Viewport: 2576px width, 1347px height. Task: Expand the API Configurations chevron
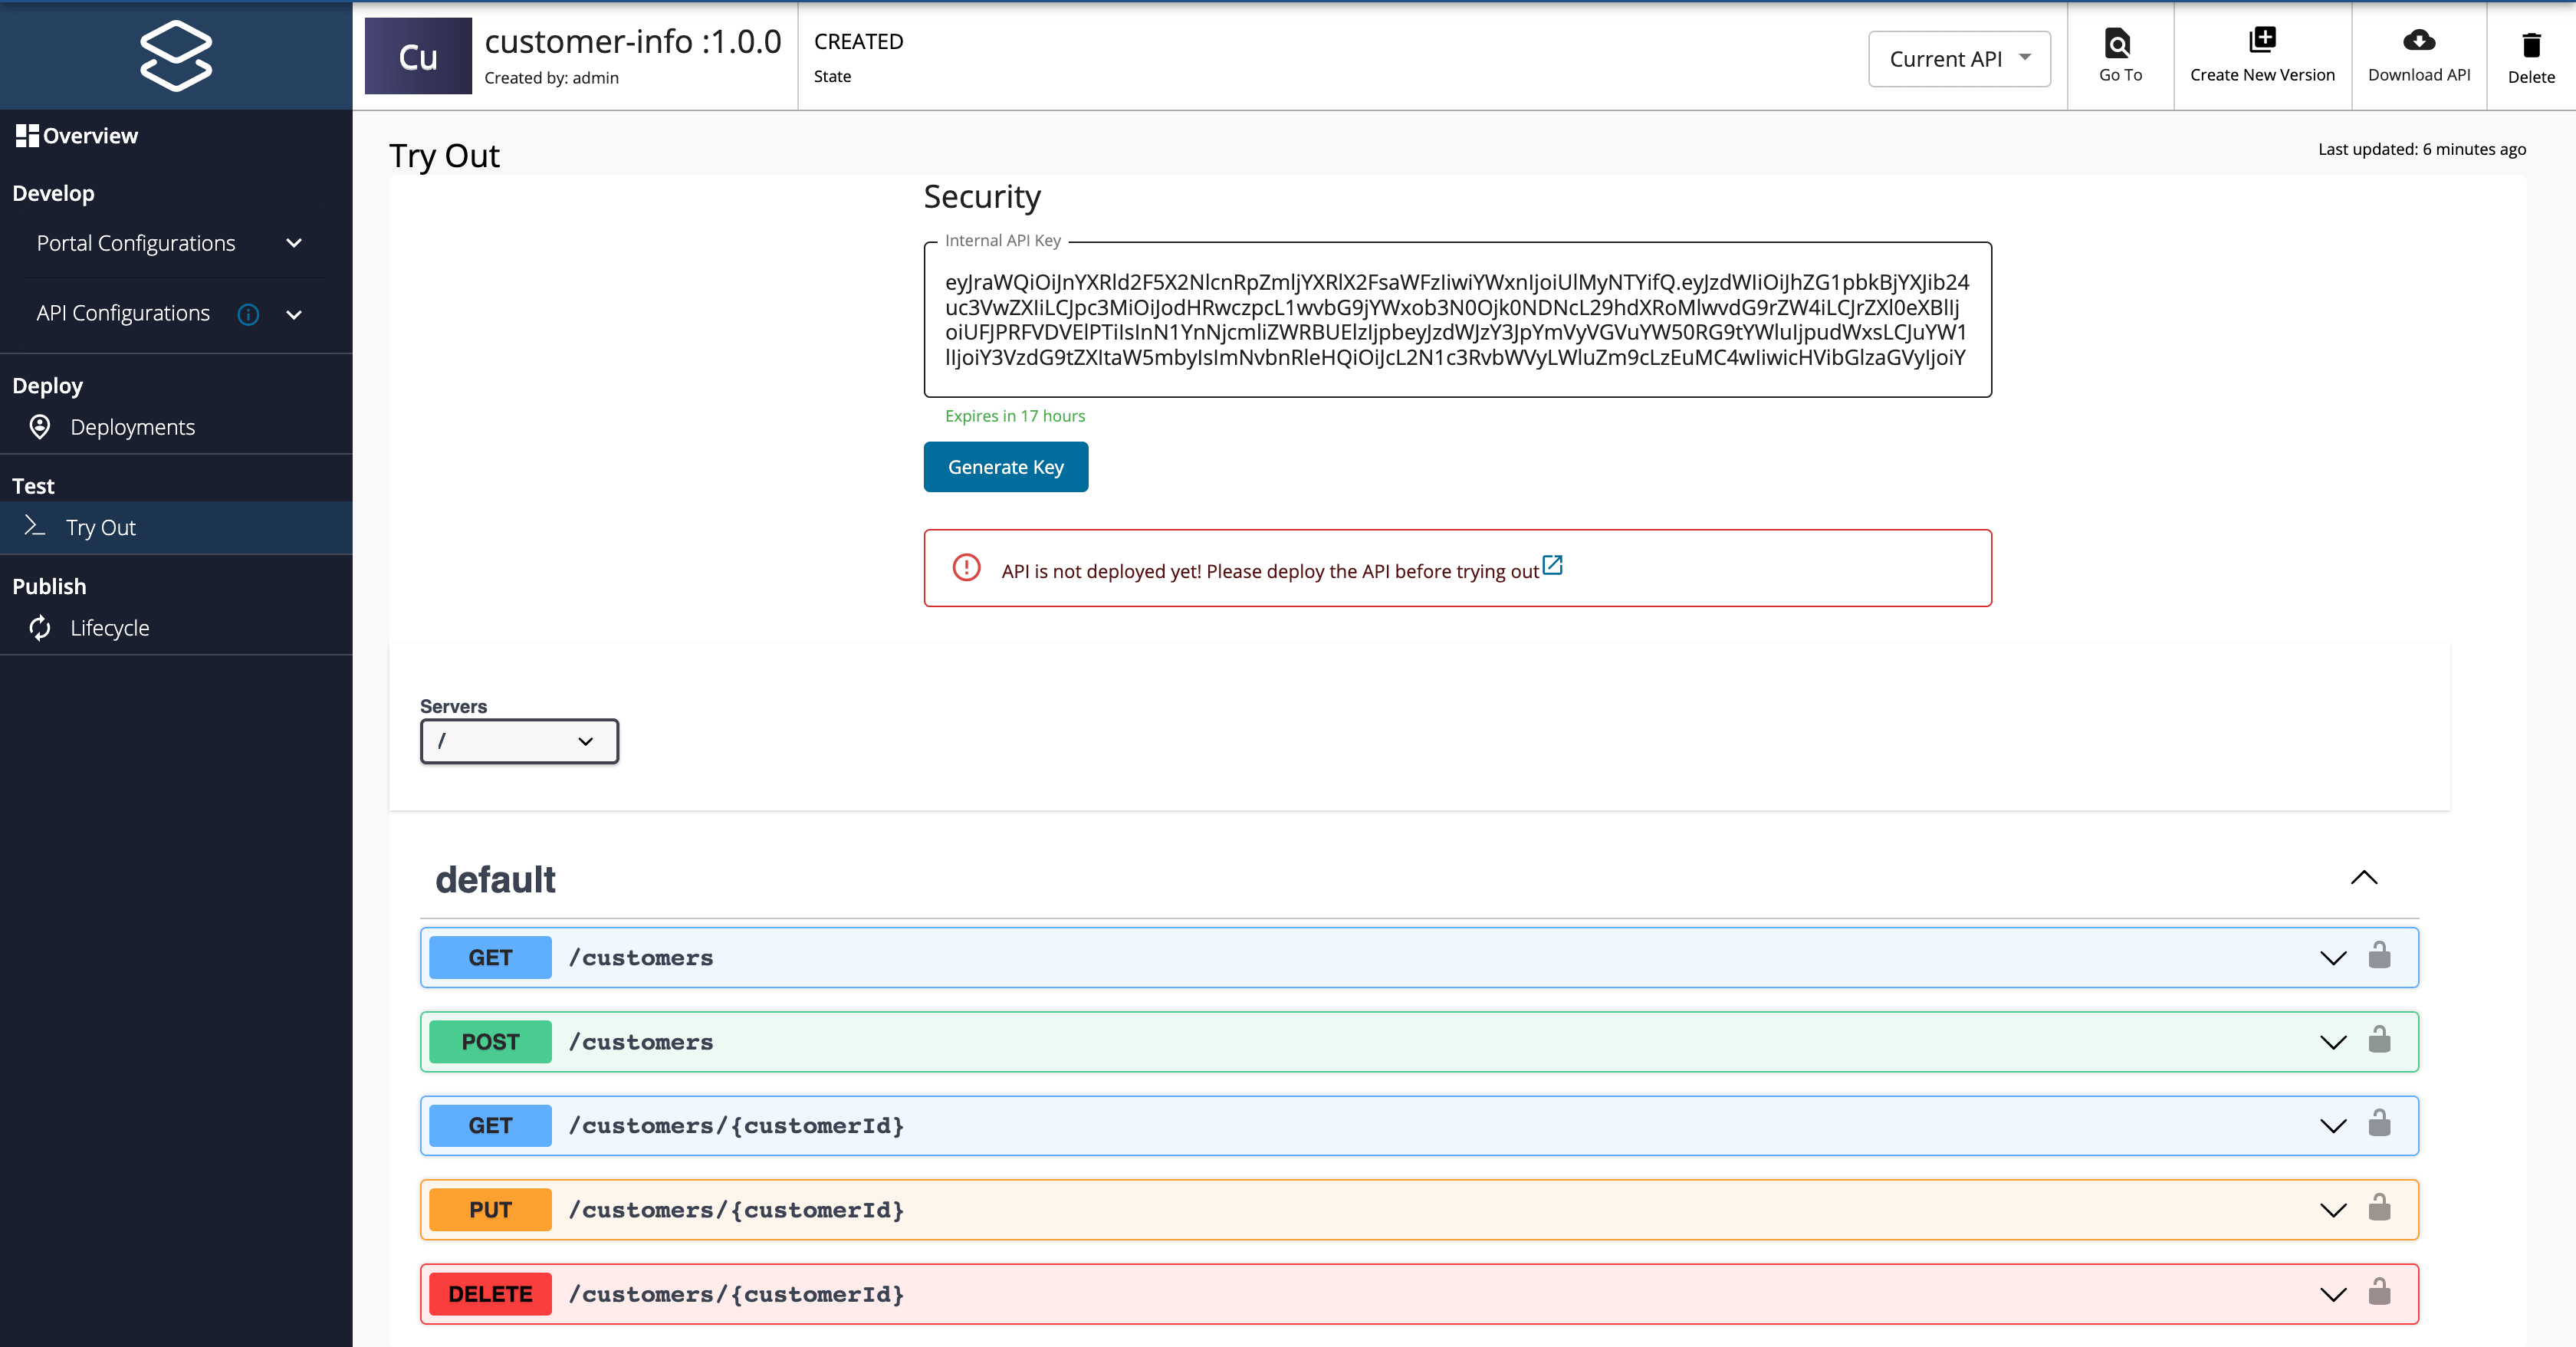(x=294, y=315)
